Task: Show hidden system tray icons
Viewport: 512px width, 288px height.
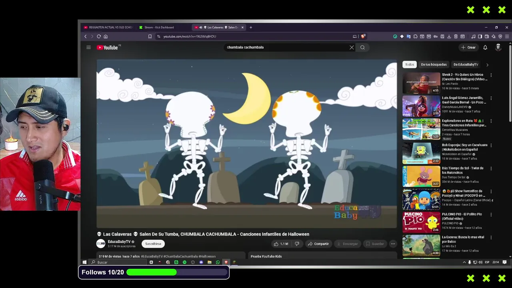Action: tap(464, 262)
